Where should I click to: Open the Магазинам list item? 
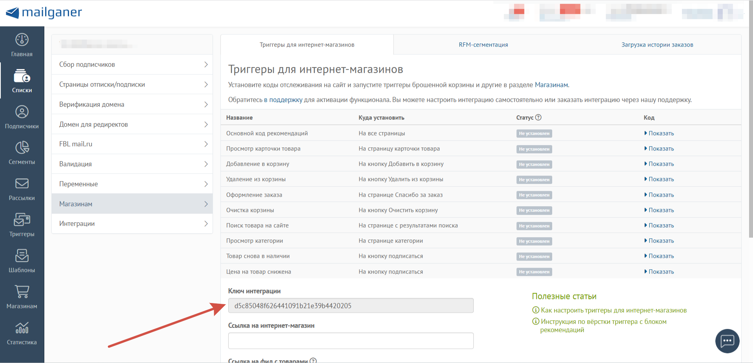click(132, 204)
